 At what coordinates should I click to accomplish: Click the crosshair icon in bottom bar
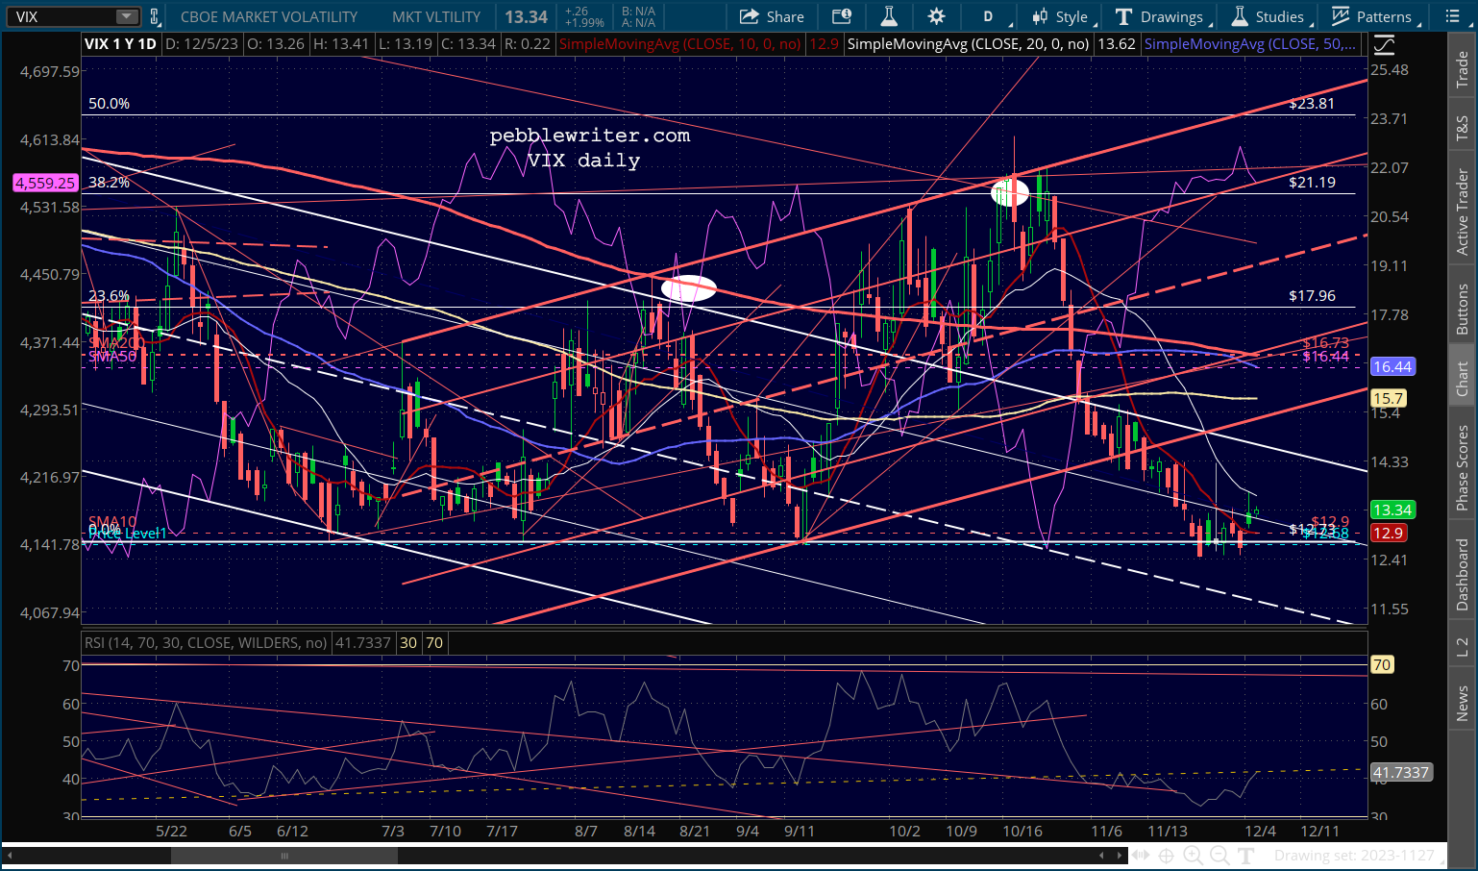point(1167,856)
